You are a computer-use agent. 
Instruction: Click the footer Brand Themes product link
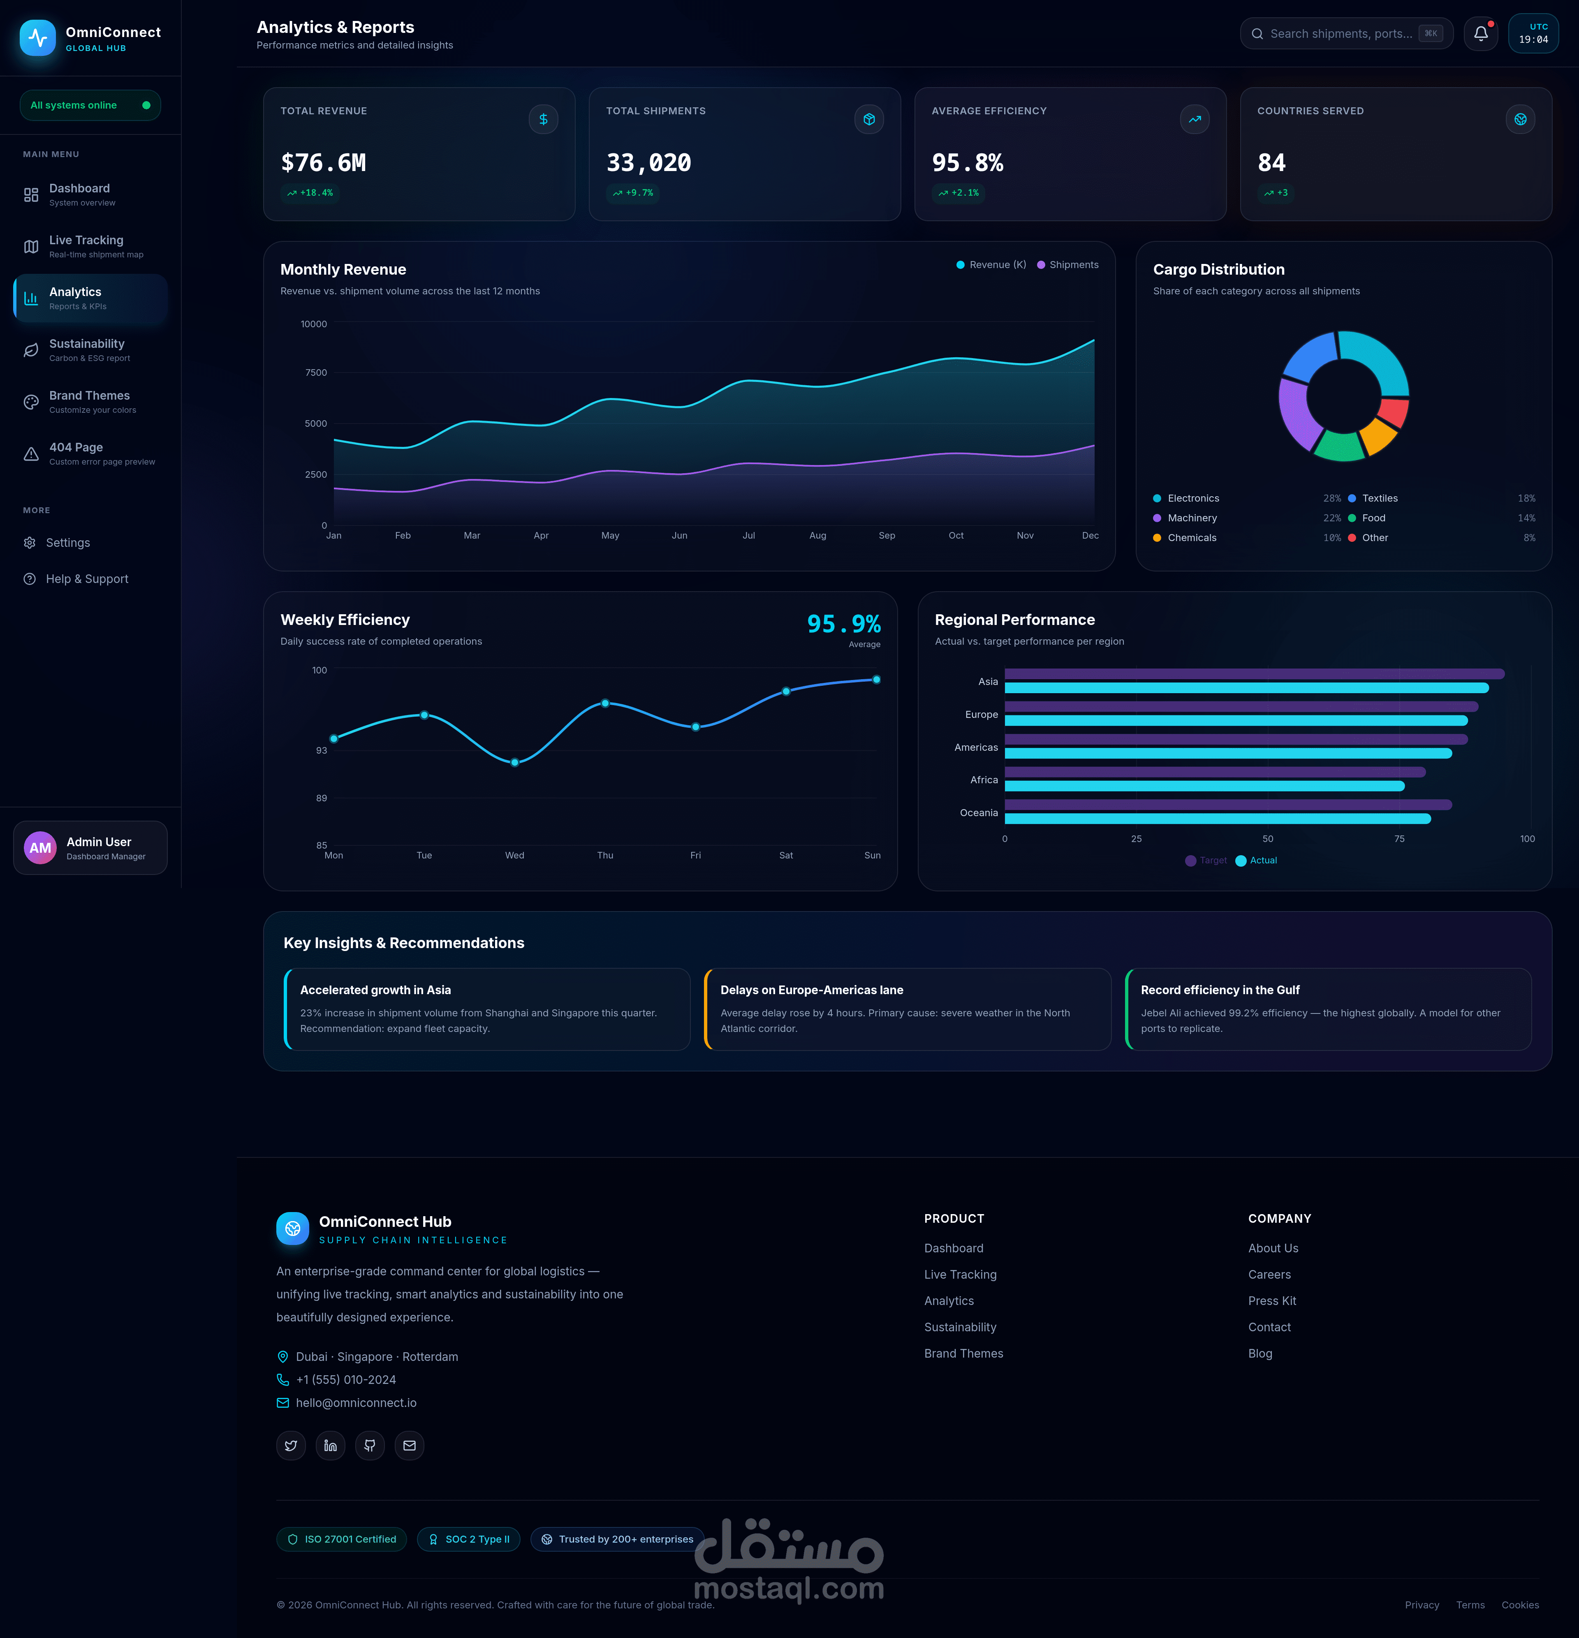pos(964,1354)
